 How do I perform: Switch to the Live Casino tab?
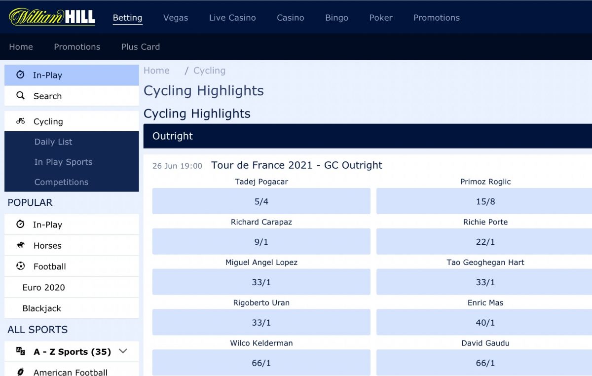232,18
